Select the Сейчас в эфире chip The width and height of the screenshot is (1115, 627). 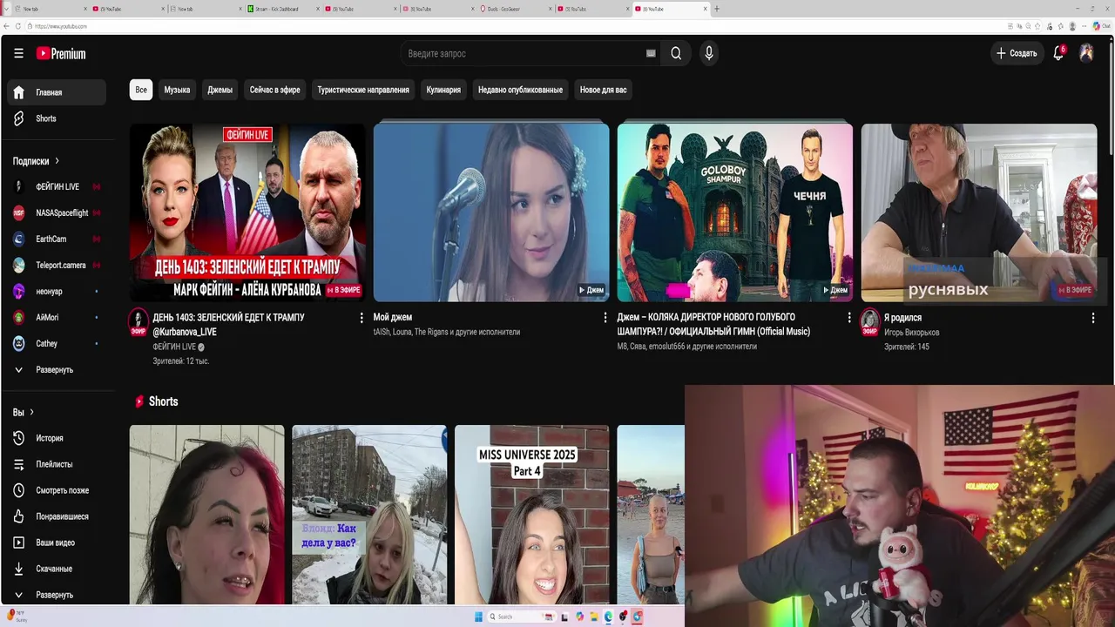275,90
